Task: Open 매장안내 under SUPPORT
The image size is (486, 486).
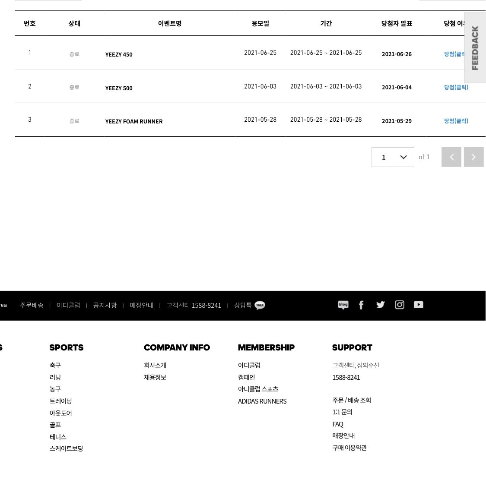Action: tap(343, 436)
